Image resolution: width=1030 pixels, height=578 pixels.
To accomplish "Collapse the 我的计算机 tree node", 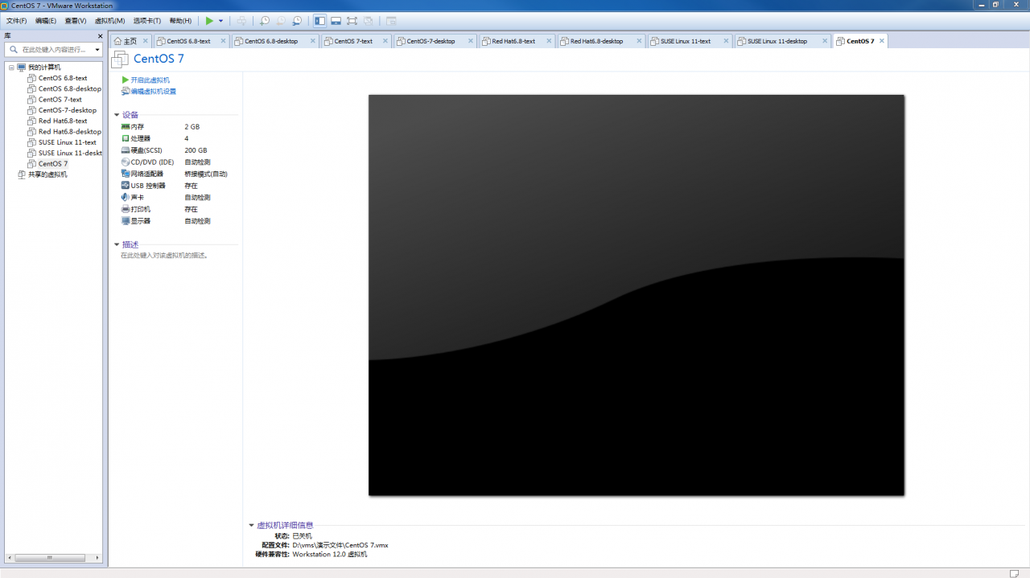I will 11,68.
